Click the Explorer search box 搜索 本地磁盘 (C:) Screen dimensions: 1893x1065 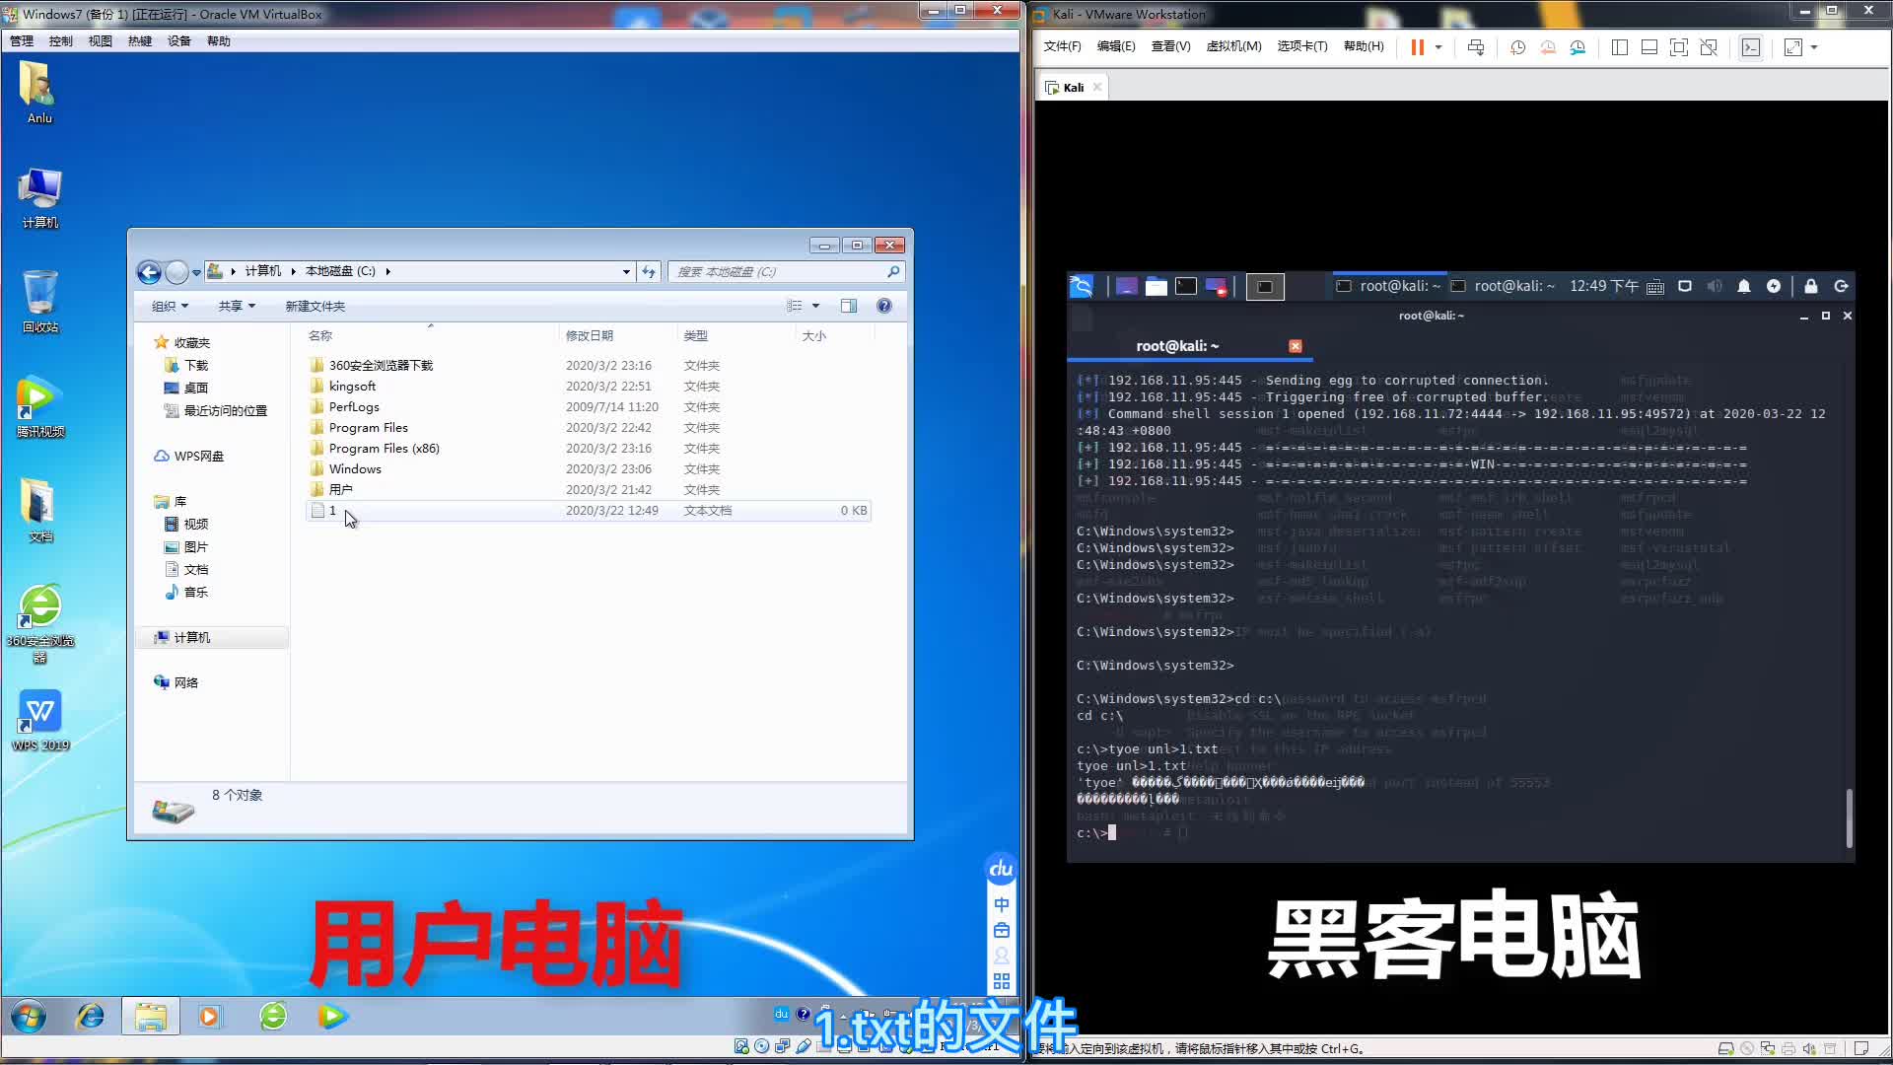click(786, 272)
